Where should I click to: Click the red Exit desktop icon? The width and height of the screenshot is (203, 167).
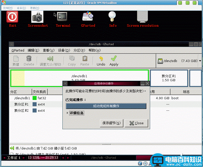pyautogui.click(x=13, y=17)
